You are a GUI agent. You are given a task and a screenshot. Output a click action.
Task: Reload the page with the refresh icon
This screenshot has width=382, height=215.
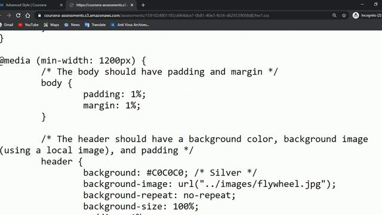19,16
